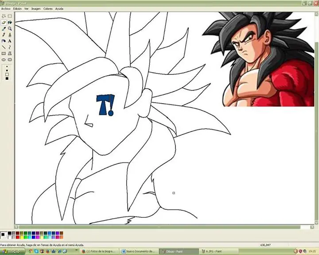Click the foreground/background color indicator box
This screenshot has width=319, height=255.
(x=4, y=235)
